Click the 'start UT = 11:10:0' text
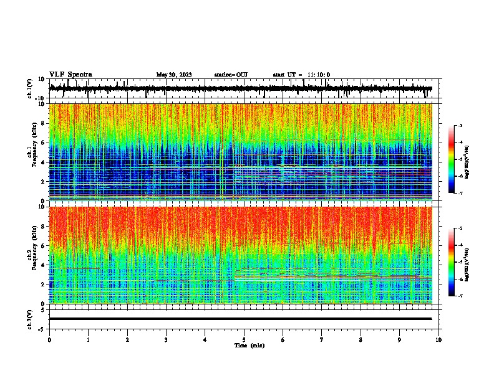Image resolution: width=494 pixels, height=381 pixels. 301,75
